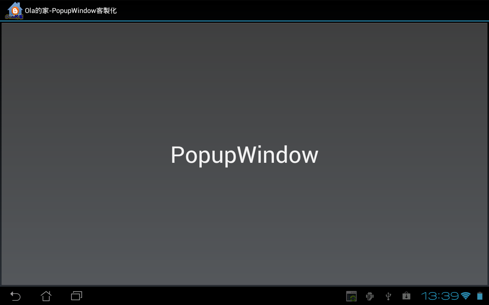This screenshot has width=489, height=305.
Task: Tap the Wi-Fi signal indicator
Action: tap(466, 296)
